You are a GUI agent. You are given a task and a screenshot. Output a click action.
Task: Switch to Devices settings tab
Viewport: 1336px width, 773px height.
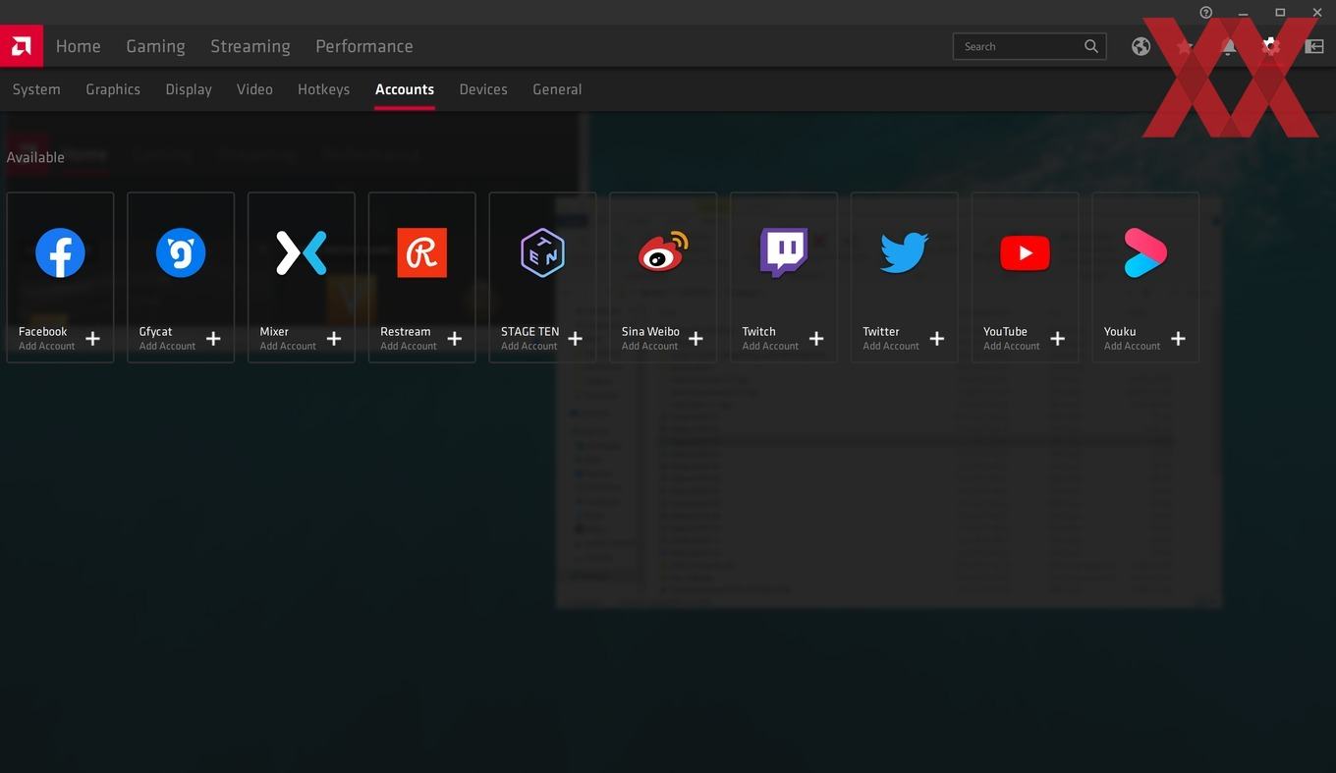click(x=483, y=89)
